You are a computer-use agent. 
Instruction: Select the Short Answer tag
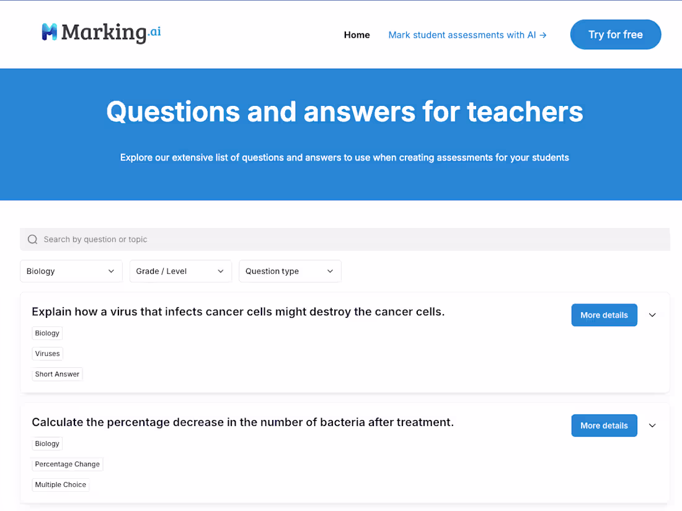[56, 373]
